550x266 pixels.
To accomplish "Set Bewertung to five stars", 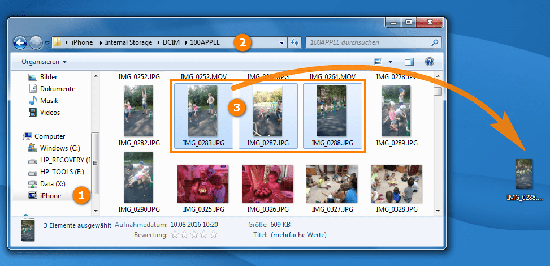I will pos(213,234).
